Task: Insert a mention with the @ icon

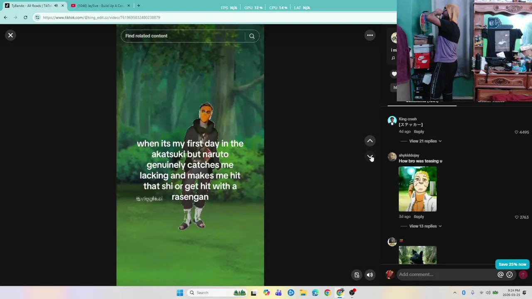Action: tap(500, 274)
